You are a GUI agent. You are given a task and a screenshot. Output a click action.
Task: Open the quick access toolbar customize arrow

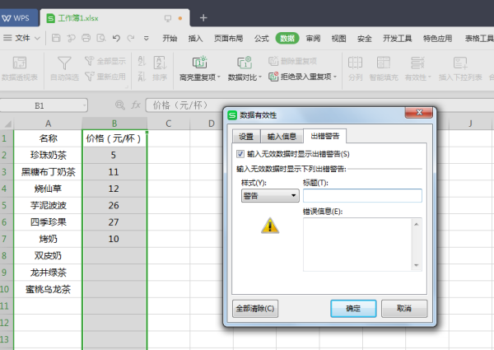(x=147, y=39)
